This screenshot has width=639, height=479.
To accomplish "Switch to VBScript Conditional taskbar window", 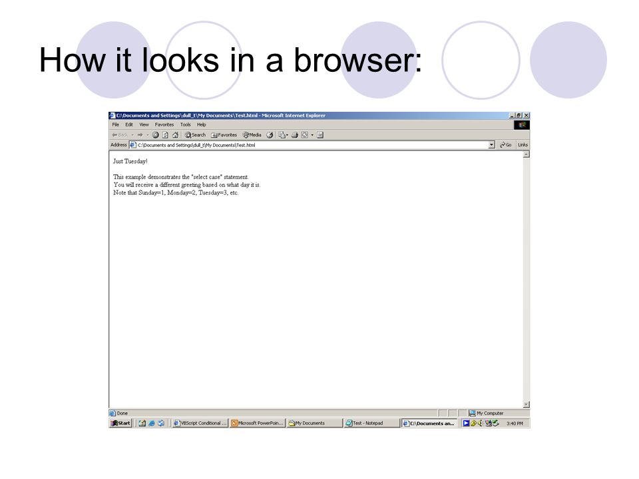I will pos(200,423).
